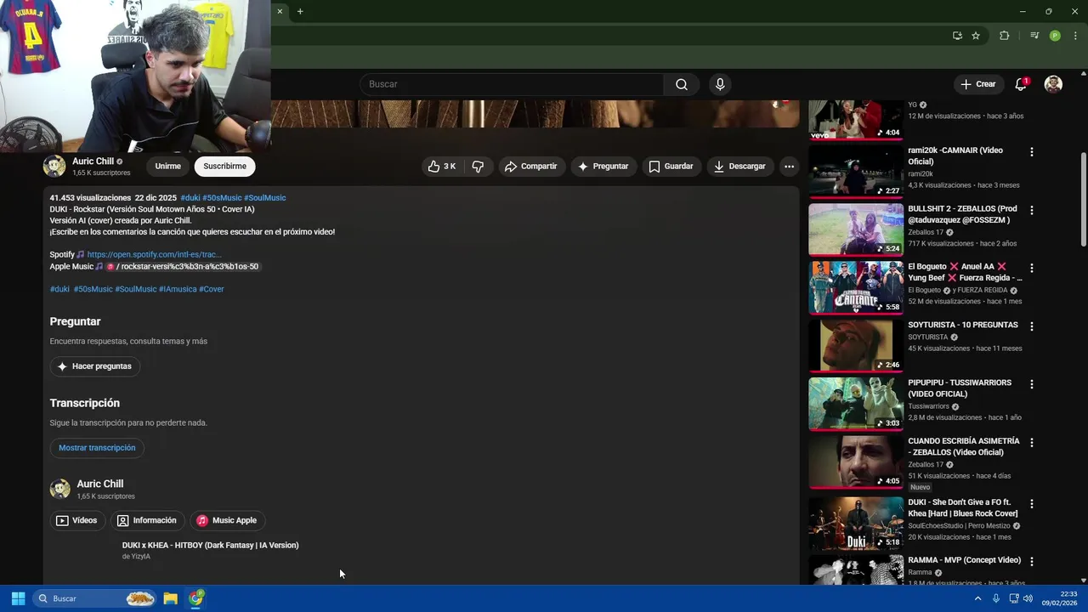This screenshot has height=612, width=1088.
Task: Subscribe with Suscribirme button
Action: pyautogui.click(x=224, y=167)
